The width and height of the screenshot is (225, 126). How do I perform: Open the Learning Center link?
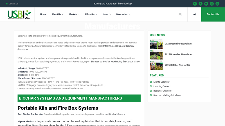pyautogui.click(x=161, y=87)
